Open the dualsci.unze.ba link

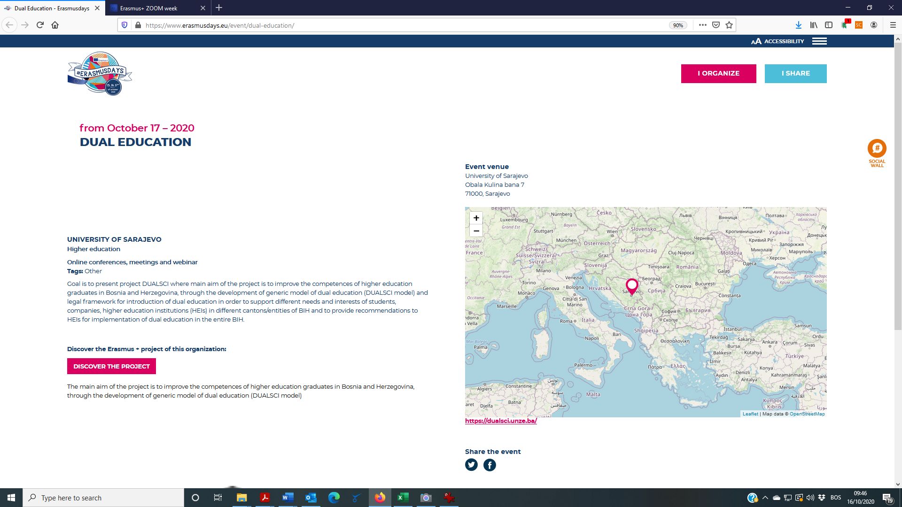[x=501, y=421]
